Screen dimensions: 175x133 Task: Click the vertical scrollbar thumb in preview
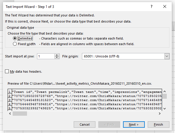tap(164, 96)
